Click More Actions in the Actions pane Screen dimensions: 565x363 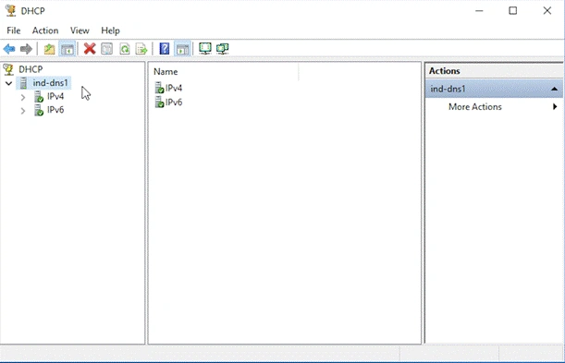coord(475,107)
